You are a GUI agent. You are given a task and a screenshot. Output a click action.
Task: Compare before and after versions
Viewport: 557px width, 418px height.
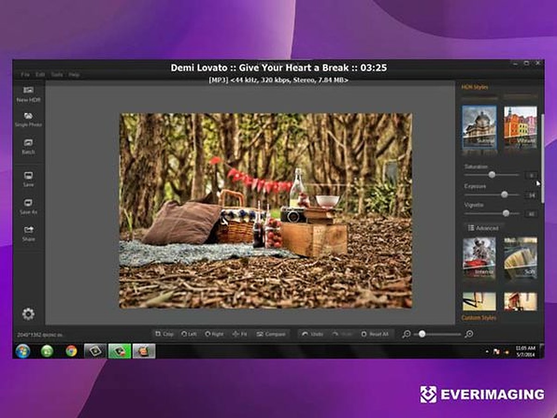(x=271, y=334)
